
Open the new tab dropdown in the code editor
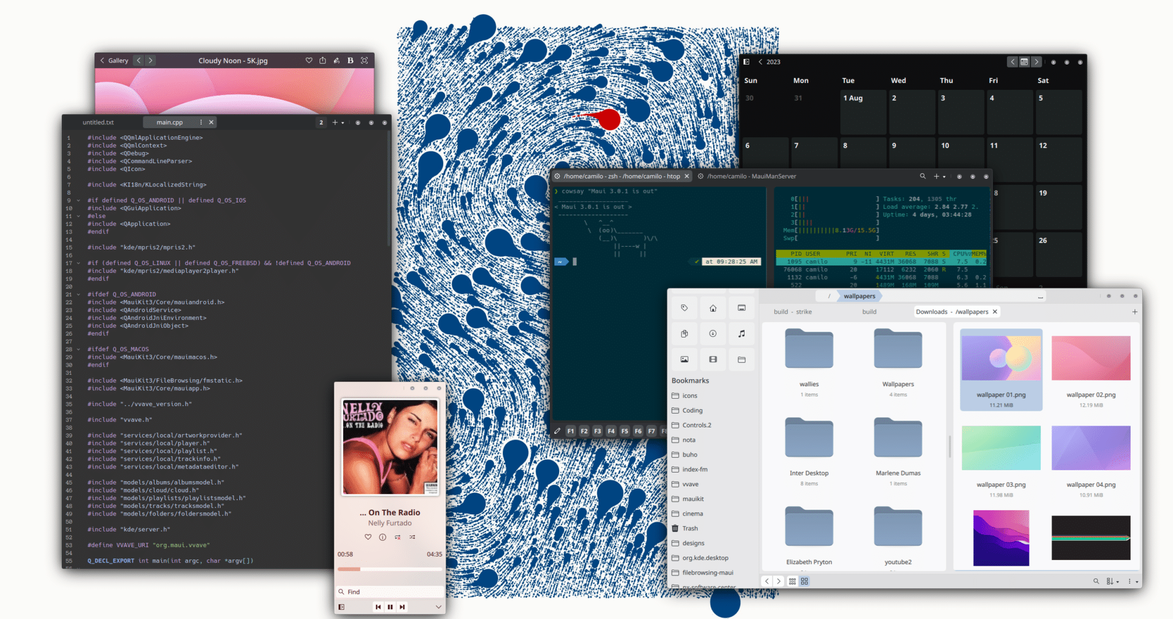[342, 122]
